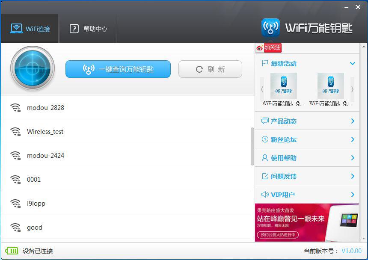Click the chat icon beside 产品动态
The width and height of the screenshot is (368, 260).
pyautogui.click(x=265, y=121)
